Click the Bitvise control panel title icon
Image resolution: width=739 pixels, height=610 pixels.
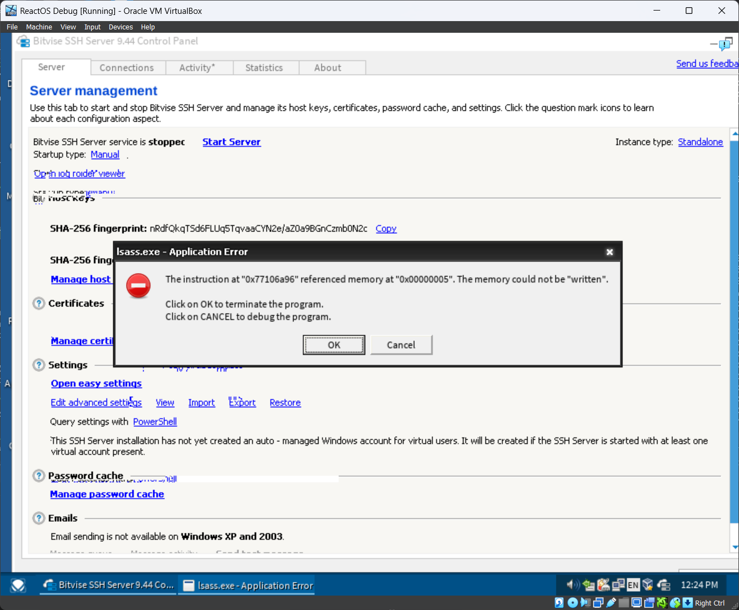click(23, 41)
